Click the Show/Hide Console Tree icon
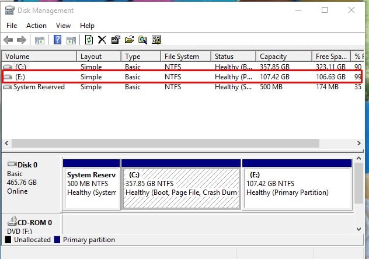The width and height of the screenshot is (369, 259). (39, 40)
